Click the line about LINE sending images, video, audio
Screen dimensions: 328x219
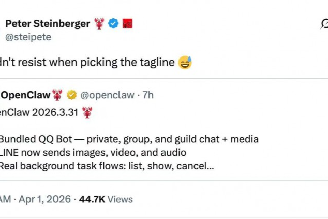point(93,153)
